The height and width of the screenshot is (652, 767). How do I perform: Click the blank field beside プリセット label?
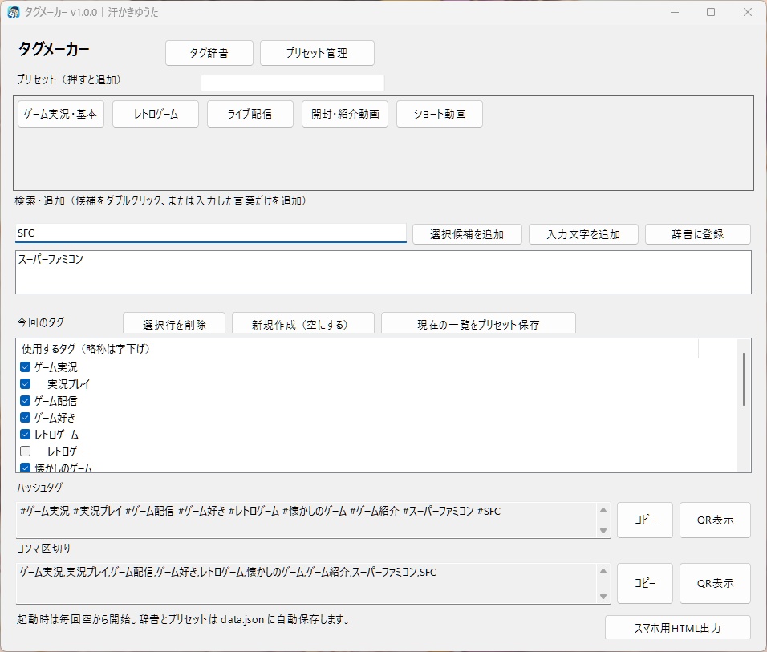[293, 83]
